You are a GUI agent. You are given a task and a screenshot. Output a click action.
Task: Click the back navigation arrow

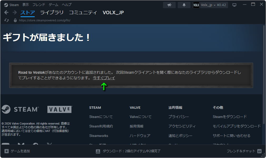pos(7,12)
